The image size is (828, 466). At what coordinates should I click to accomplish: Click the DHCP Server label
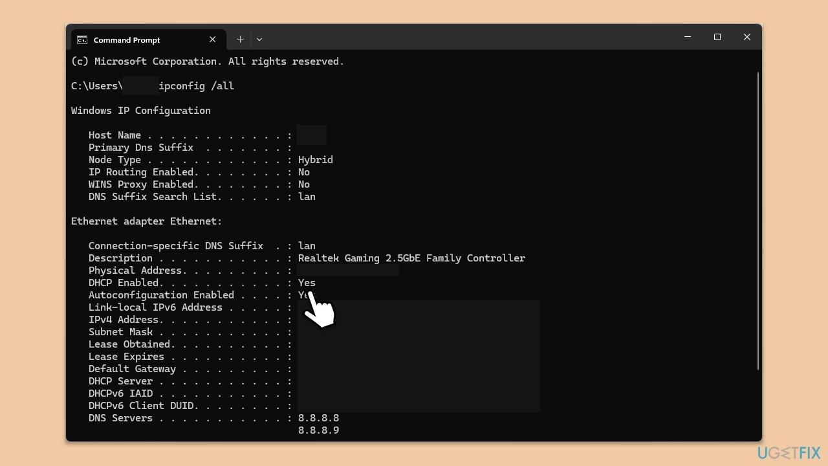[x=120, y=381]
